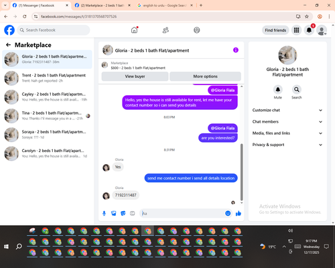Open the Soraya conversation
The width and height of the screenshot is (335, 268).
click(47, 135)
